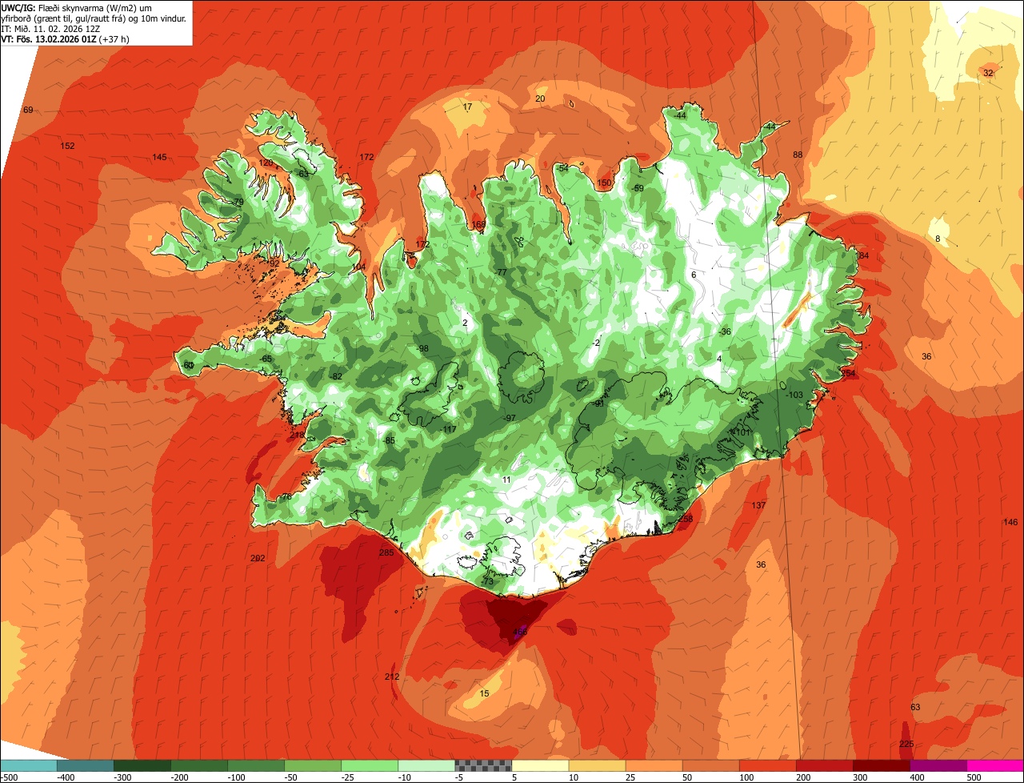Click the flux value '-117' in the highlands
The image size is (1024, 783).
pos(448,430)
